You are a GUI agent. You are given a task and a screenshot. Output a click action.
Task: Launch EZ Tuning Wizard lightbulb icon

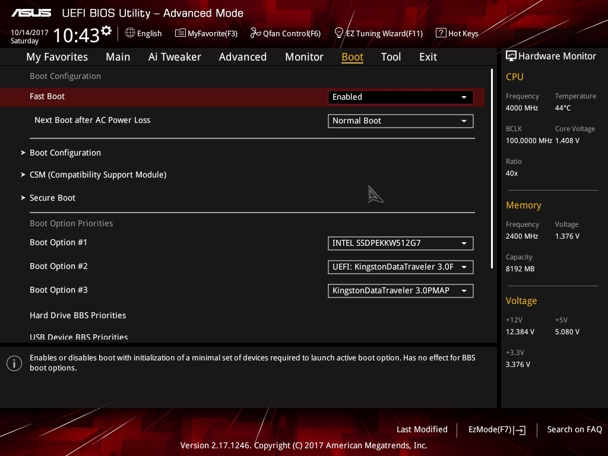[339, 33]
